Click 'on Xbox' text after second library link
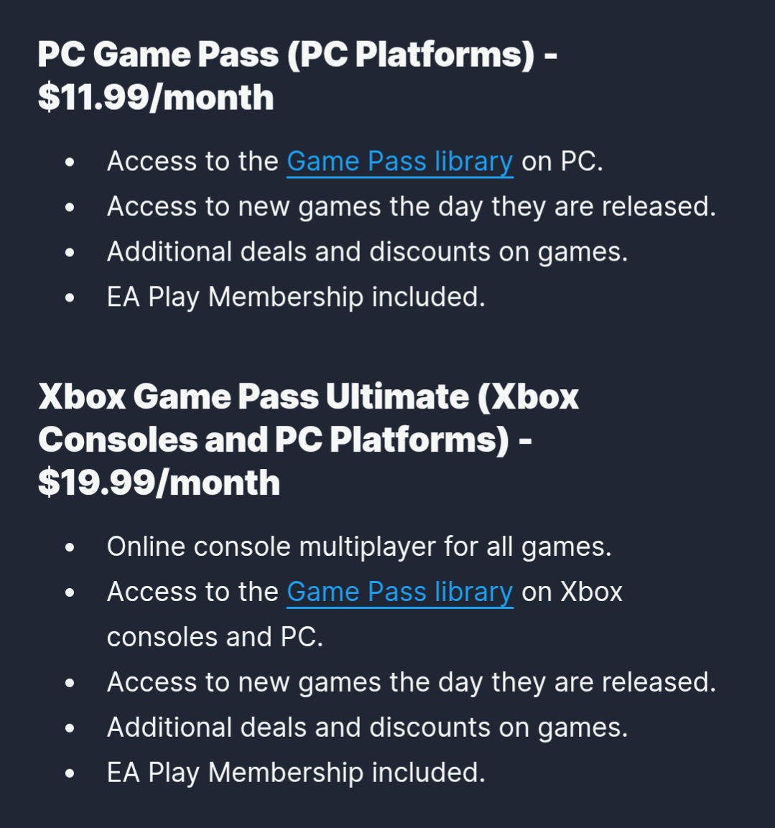Viewport: 775px width, 828px height. 572,592
